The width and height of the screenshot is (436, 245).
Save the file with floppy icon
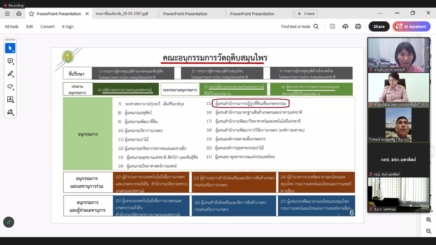pyautogui.click(x=332, y=26)
